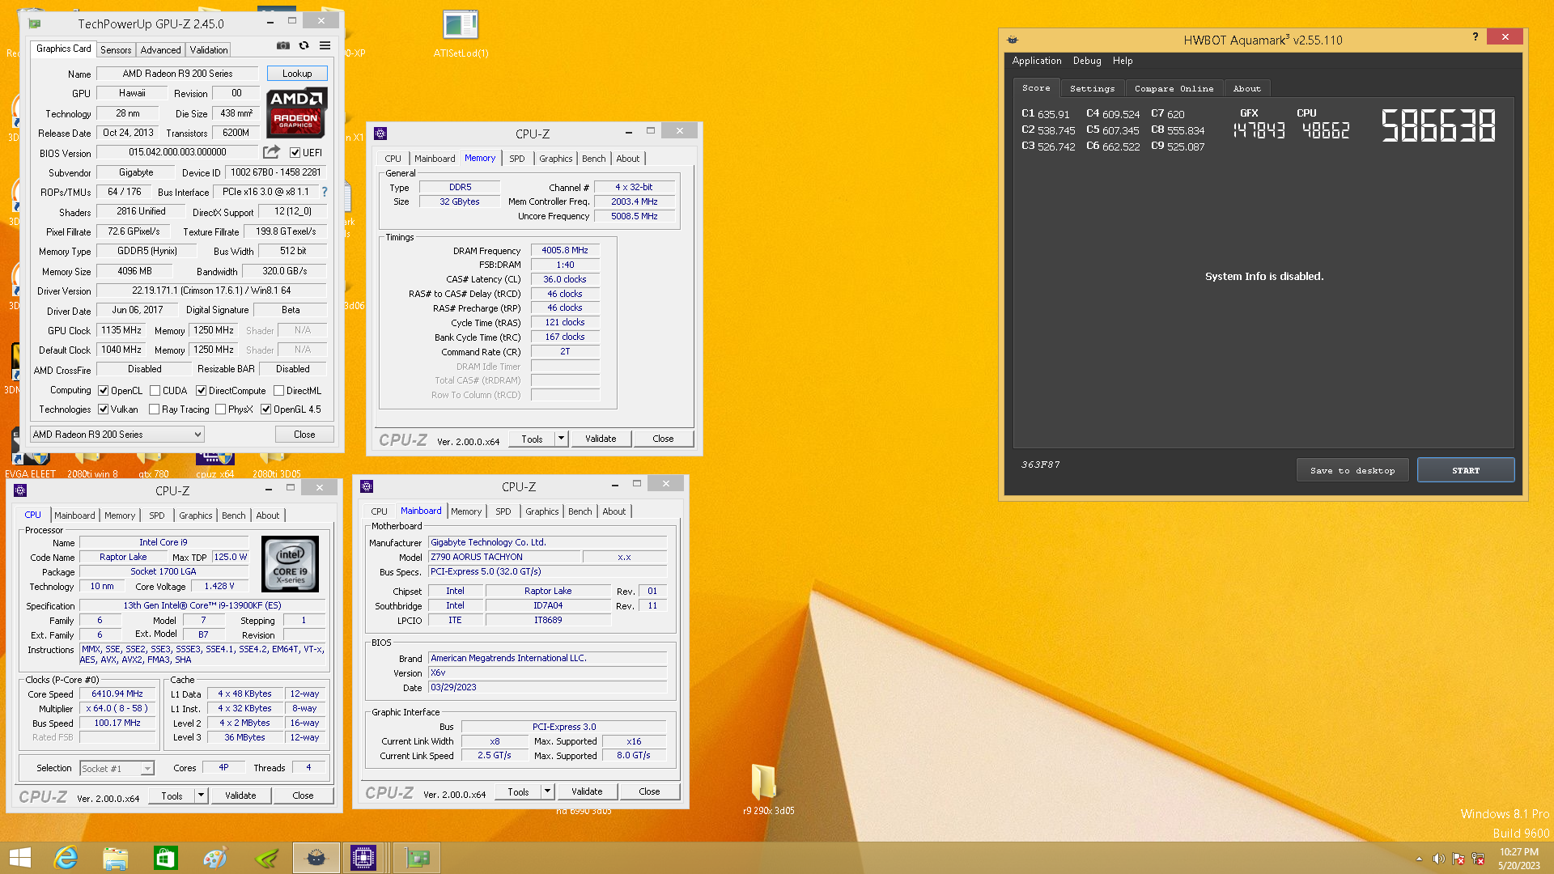Viewport: 1554px width, 874px height.
Task: Toggle the CUDA checkbox
Action: [155, 390]
